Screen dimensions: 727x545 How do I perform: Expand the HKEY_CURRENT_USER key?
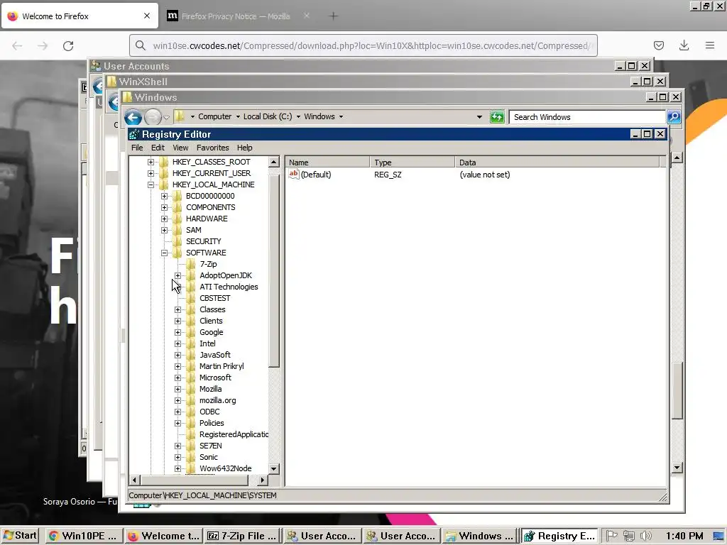151,173
